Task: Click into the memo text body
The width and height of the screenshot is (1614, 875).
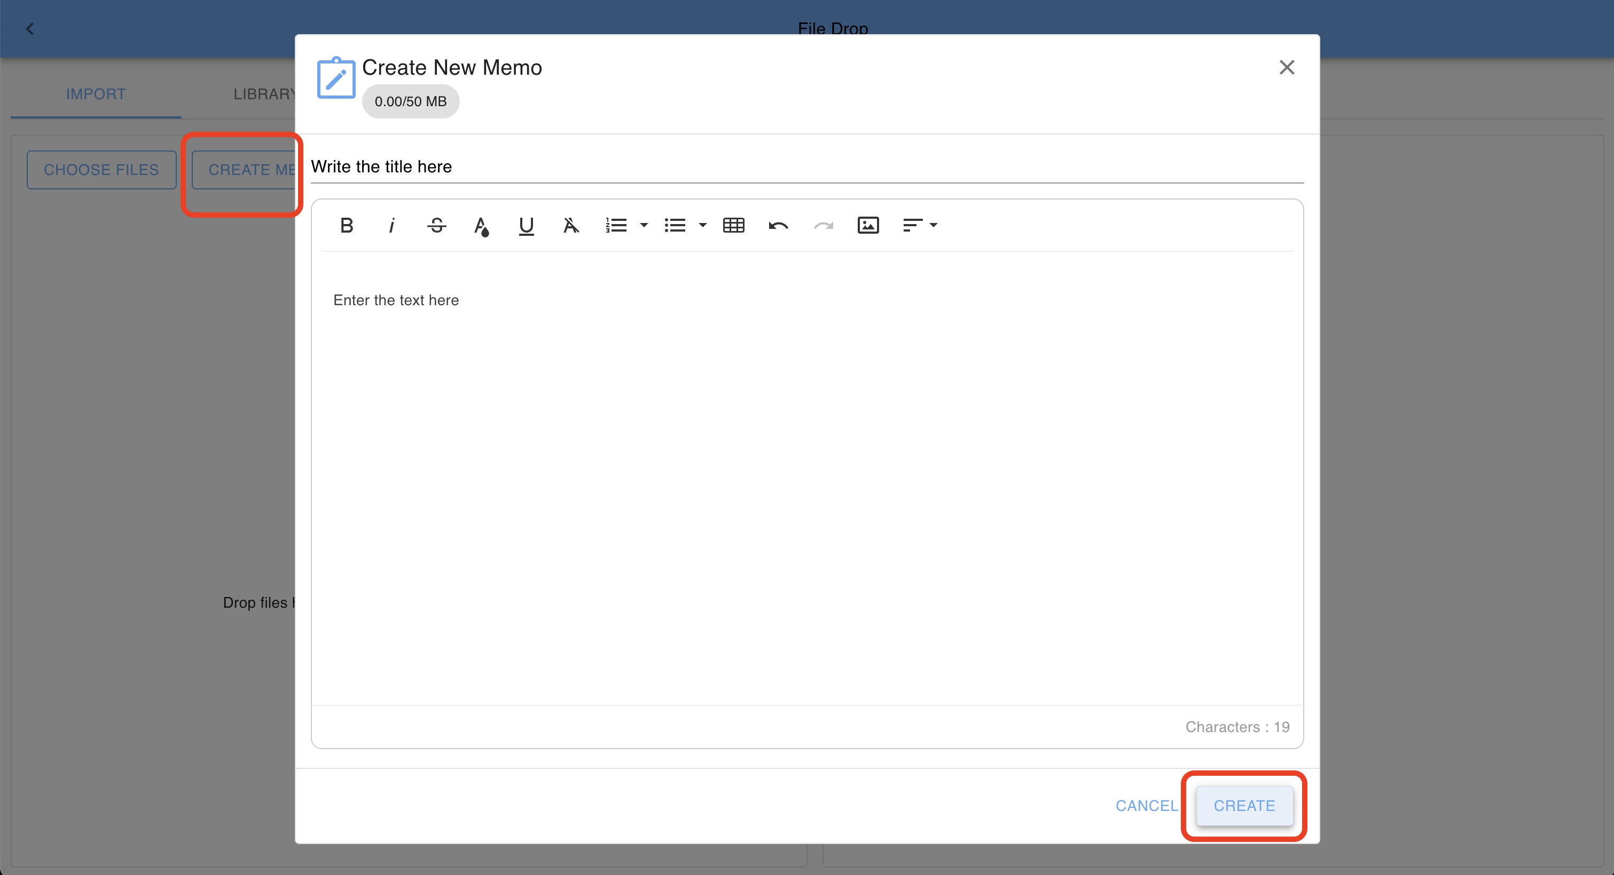Action: [806, 476]
